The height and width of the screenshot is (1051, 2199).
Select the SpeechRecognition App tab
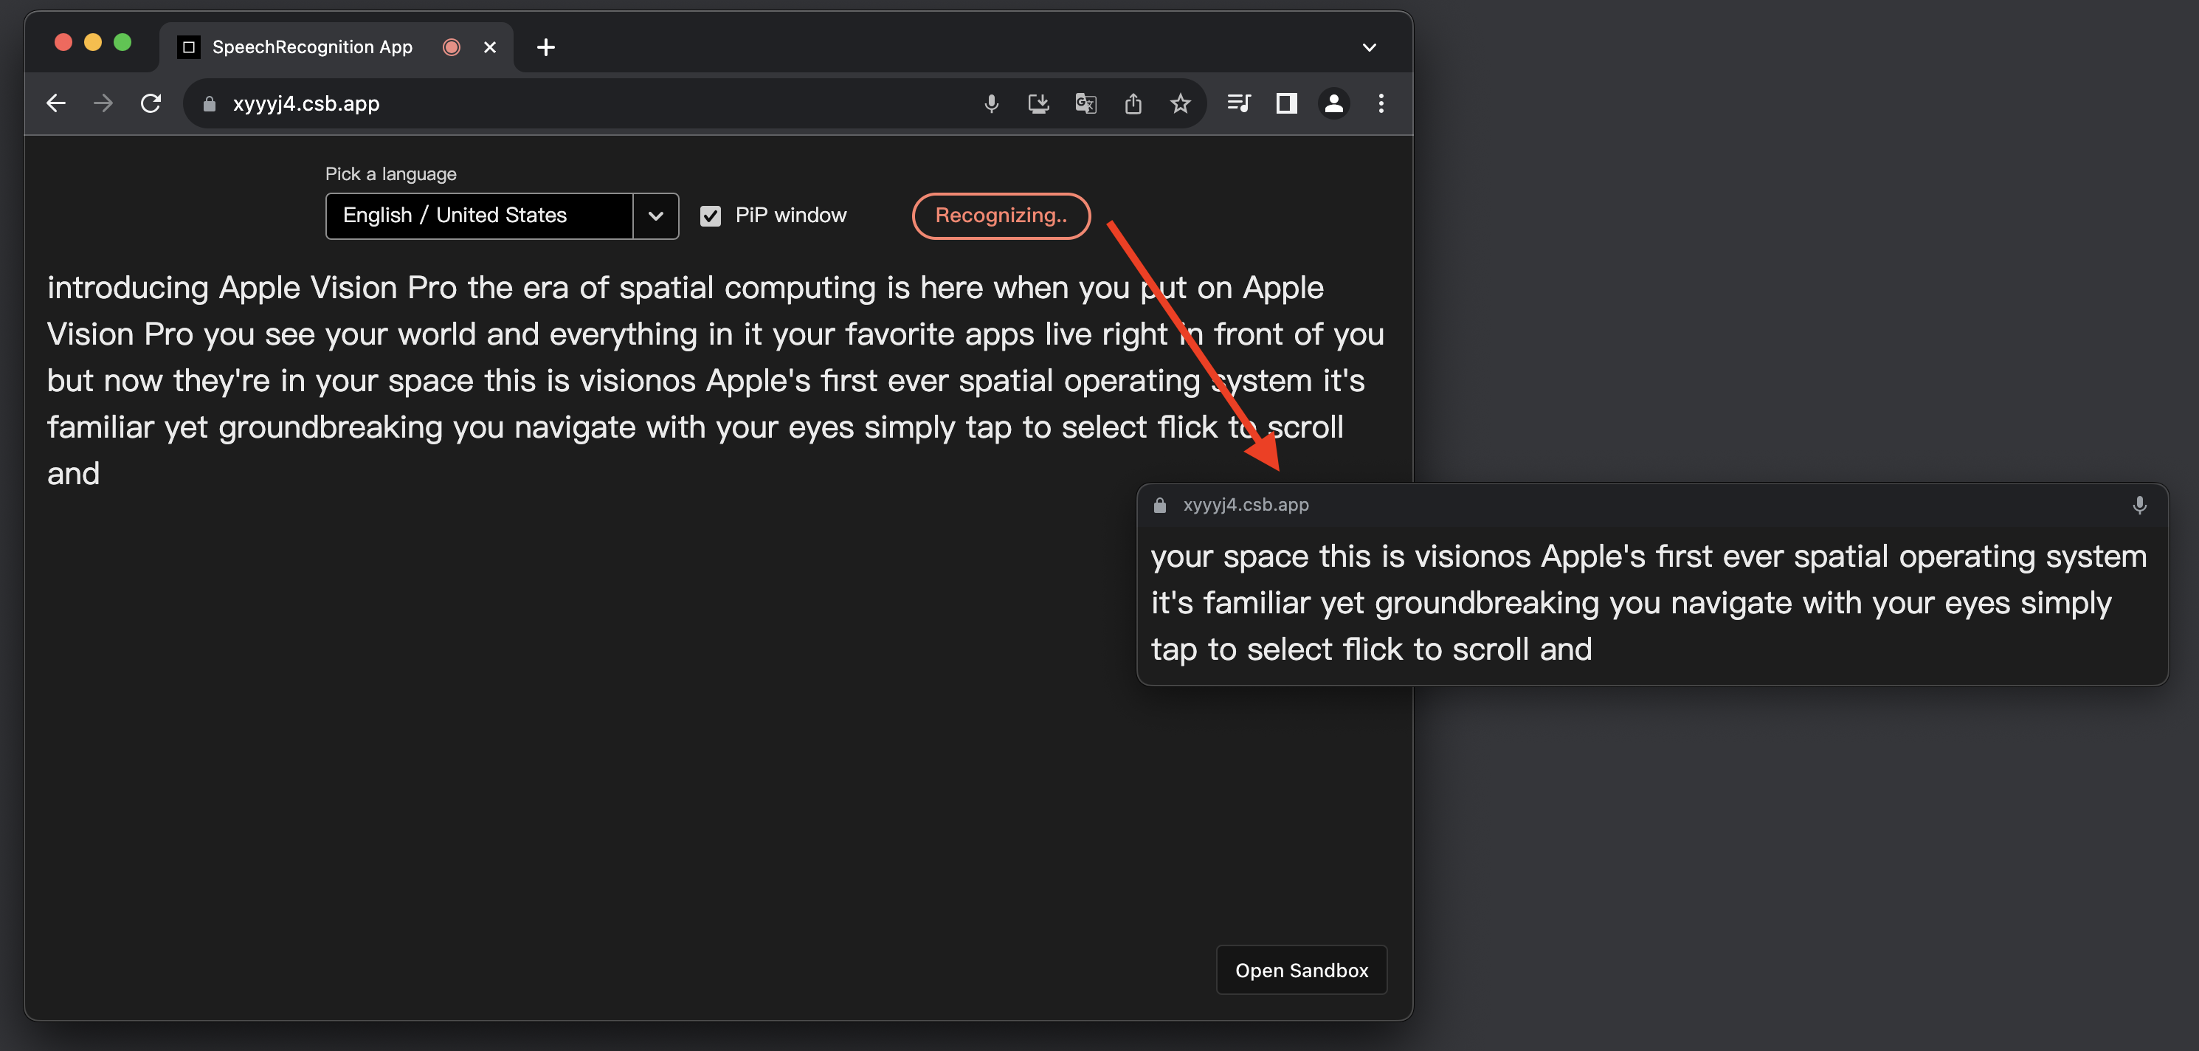click(x=312, y=47)
